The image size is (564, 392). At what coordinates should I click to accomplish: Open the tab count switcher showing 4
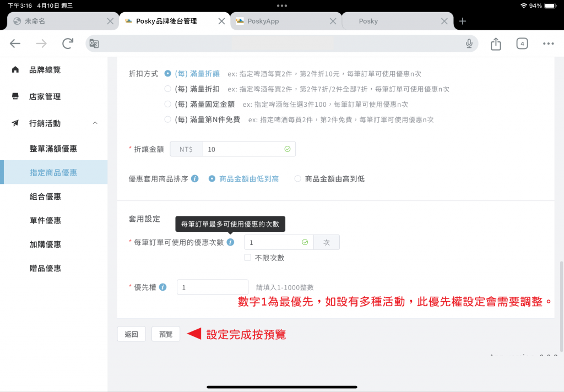(522, 43)
